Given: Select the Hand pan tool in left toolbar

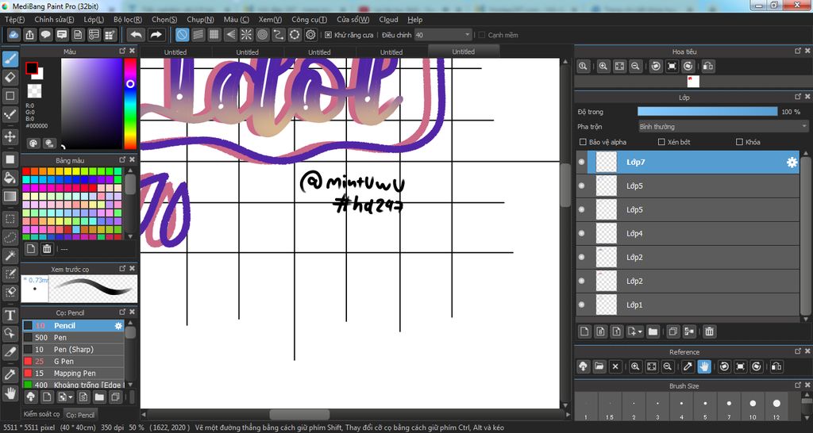Looking at the screenshot, I should (10, 393).
